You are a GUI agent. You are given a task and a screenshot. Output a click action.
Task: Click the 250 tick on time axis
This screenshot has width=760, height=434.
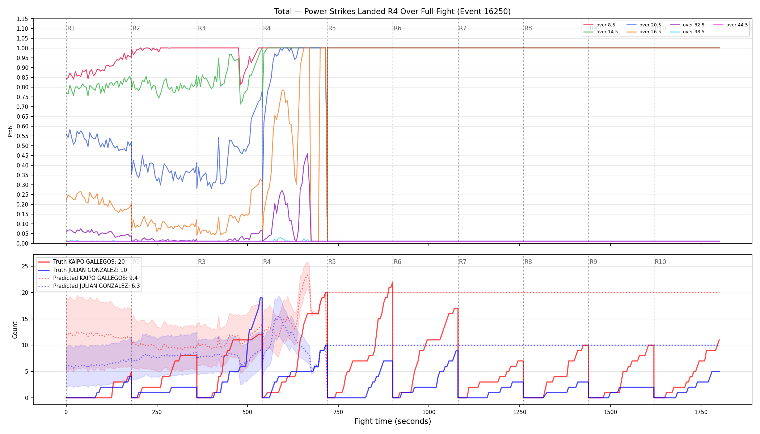tap(157, 412)
